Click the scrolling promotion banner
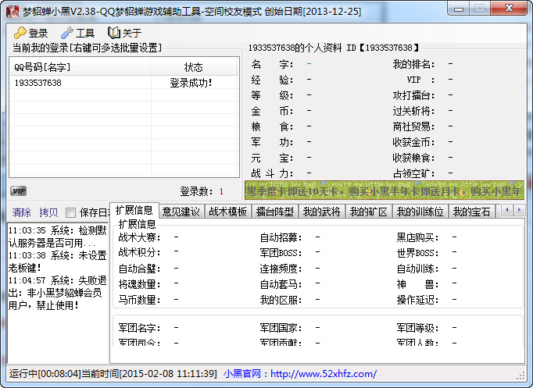 (385, 191)
